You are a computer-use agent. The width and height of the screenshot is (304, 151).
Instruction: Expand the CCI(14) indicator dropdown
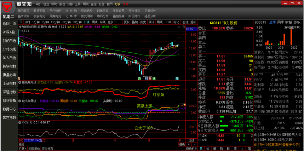pos(20,122)
